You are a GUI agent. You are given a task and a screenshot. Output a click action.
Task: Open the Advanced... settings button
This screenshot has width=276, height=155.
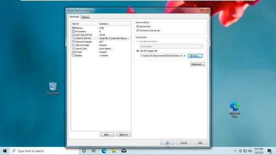(x=198, y=64)
